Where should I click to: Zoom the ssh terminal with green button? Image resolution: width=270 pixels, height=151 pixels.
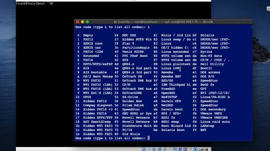point(87,22)
